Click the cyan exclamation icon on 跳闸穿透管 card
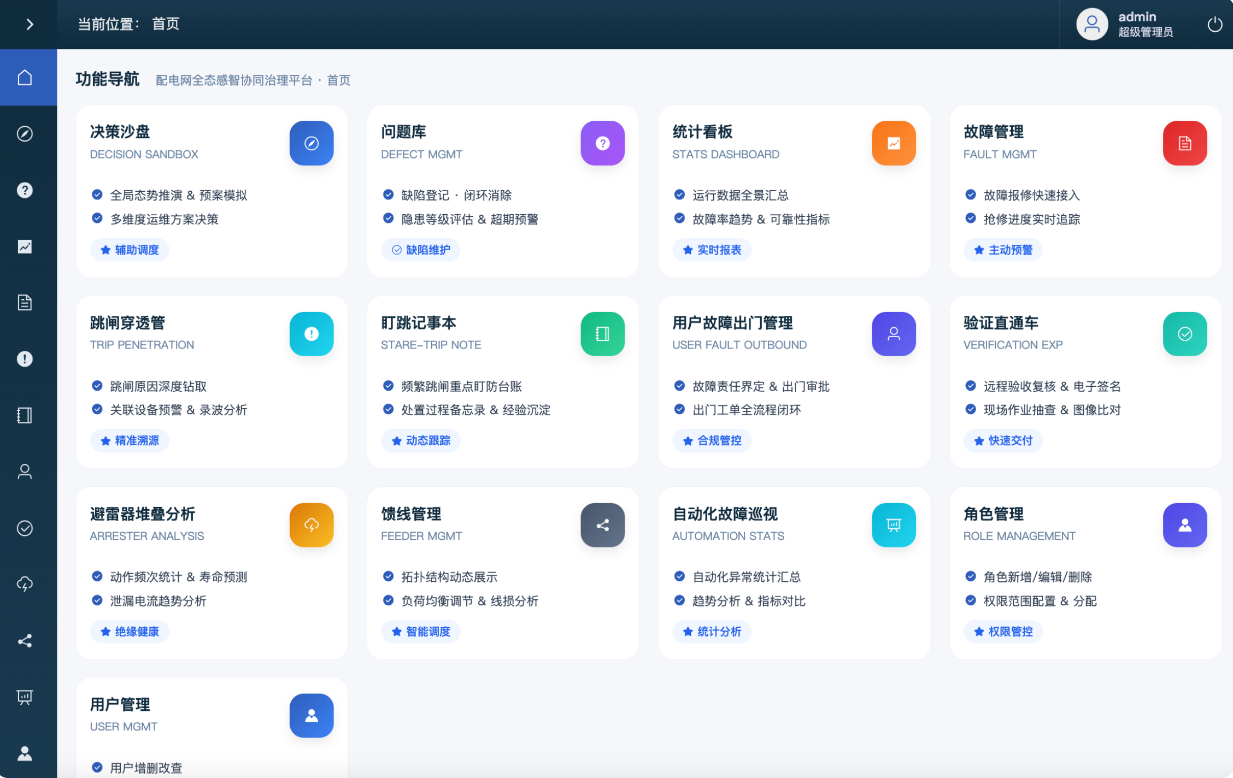 (x=312, y=334)
